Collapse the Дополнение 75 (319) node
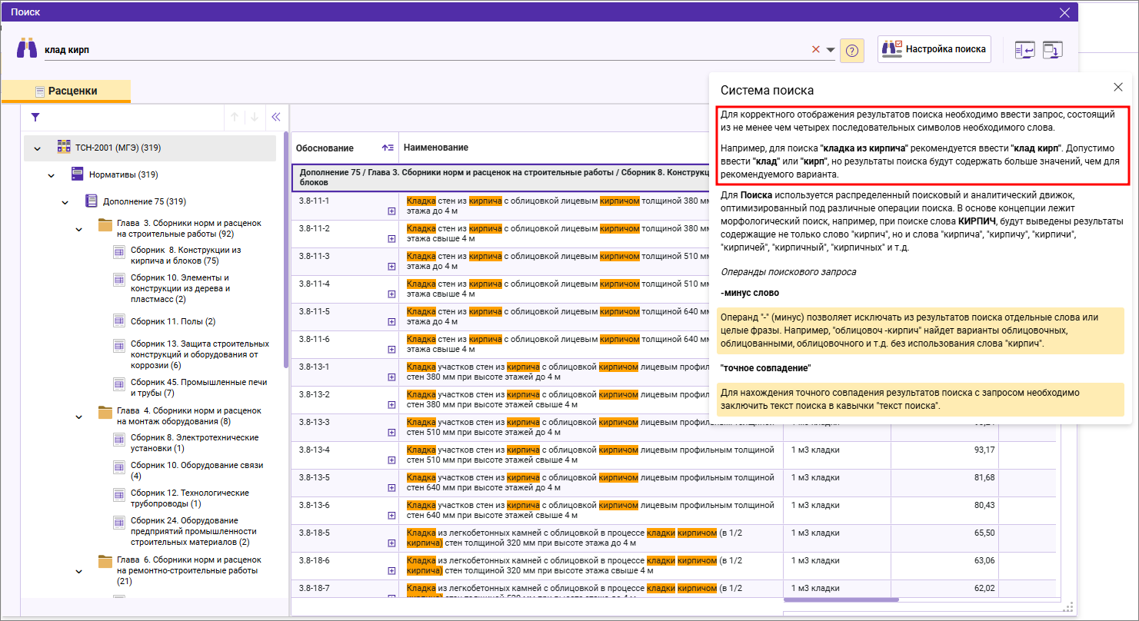Screen dimensions: 1139x621 [x=65, y=202]
